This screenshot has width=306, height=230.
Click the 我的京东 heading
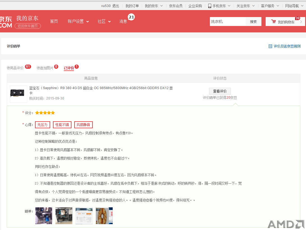tap(27, 18)
